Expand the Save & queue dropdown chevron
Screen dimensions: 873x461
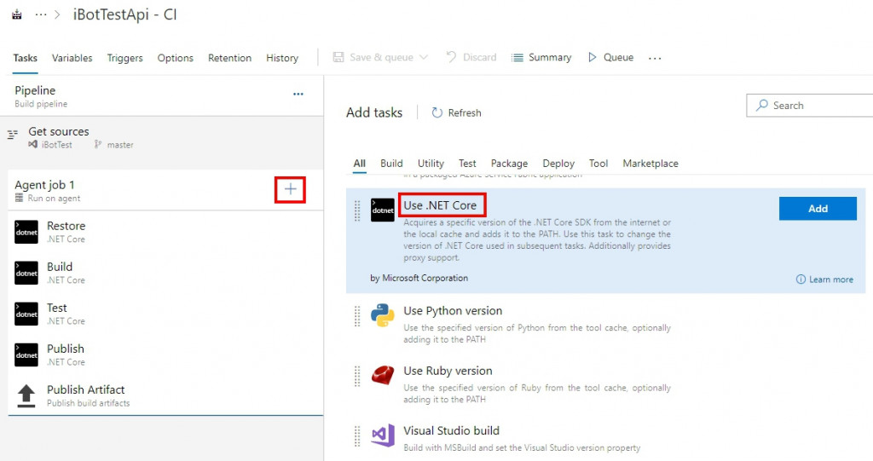(x=423, y=57)
